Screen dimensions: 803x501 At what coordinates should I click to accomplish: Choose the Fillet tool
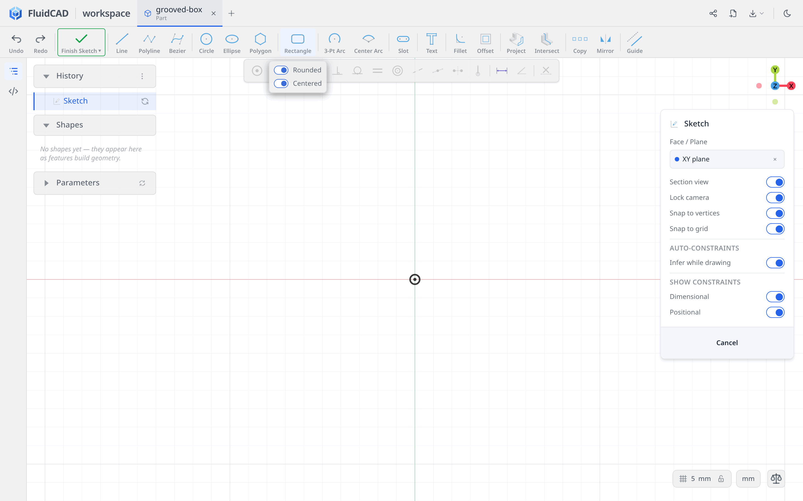click(460, 43)
